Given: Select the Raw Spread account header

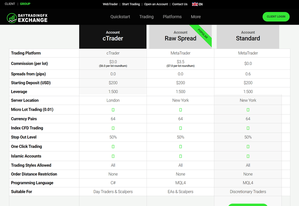Looking at the screenshot, I should 181,37.
